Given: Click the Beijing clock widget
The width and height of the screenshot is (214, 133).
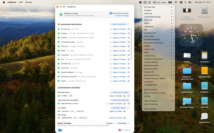Looking at the screenshot, I should pos(191,35).
